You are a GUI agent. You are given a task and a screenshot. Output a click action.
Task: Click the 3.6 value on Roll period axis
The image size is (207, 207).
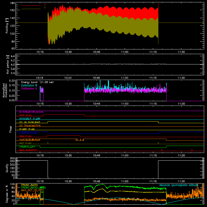[x=13, y=73]
